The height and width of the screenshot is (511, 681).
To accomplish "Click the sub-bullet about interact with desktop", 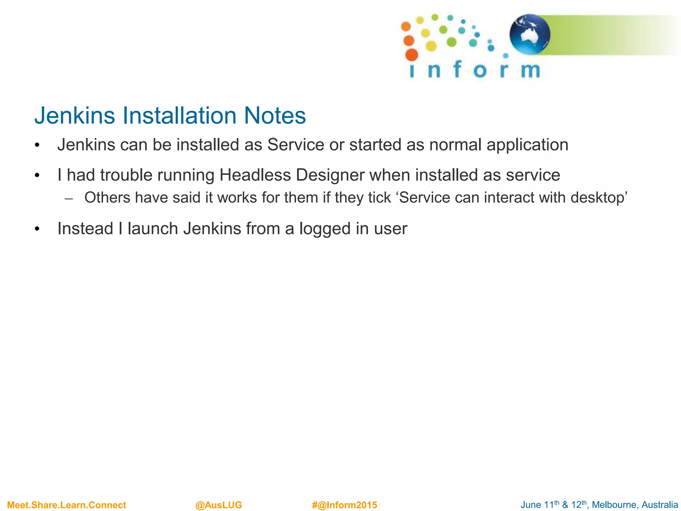I will (356, 198).
